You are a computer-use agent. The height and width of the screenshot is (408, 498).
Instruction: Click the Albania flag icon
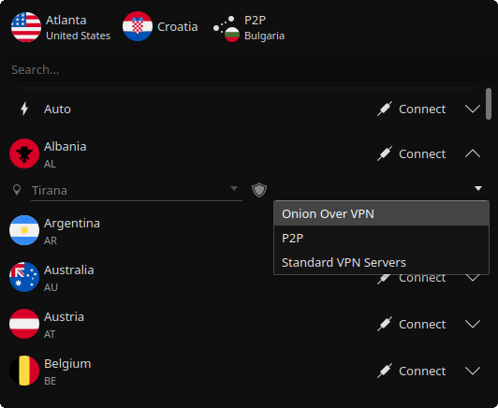[x=24, y=153]
